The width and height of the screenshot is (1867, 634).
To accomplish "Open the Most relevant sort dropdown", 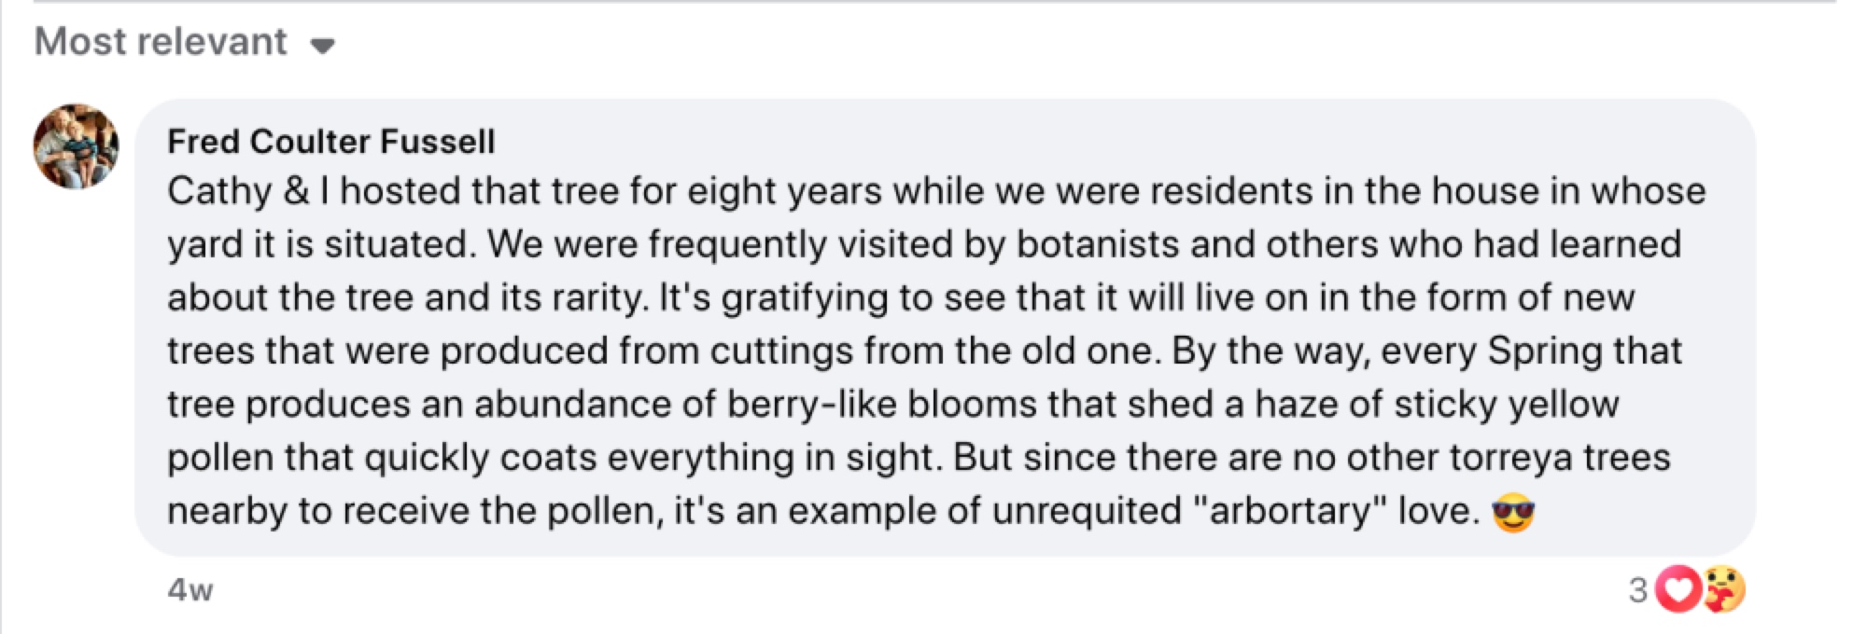I will pos(161,42).
